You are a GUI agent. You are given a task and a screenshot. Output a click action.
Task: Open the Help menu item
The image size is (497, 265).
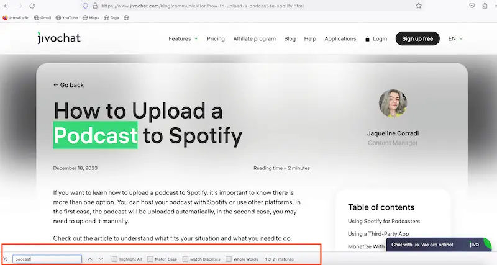click(x=310, y=38)
